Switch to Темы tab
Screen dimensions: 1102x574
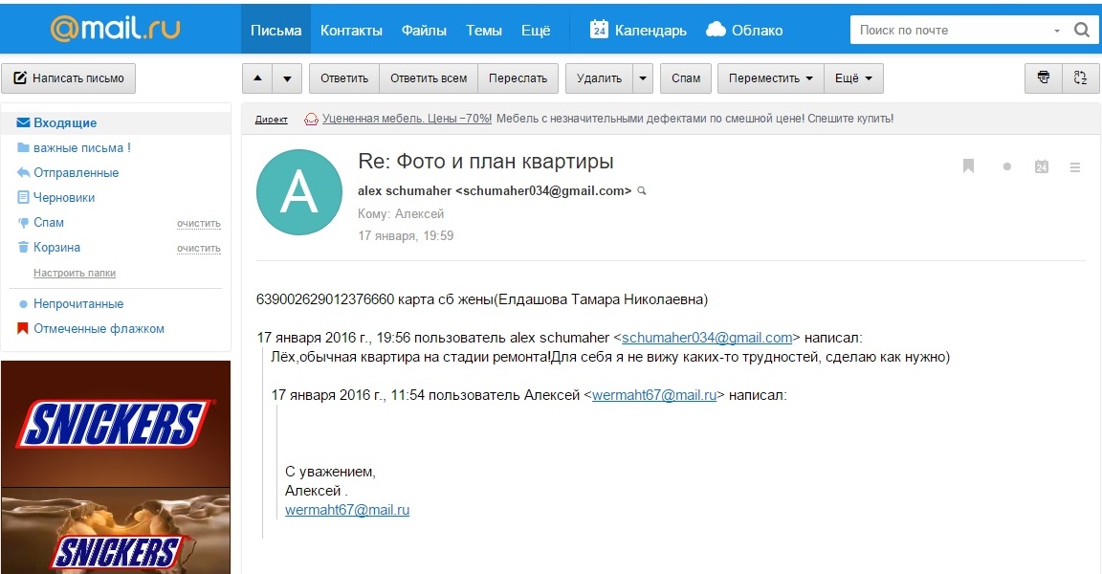click(x=483, y=31)
